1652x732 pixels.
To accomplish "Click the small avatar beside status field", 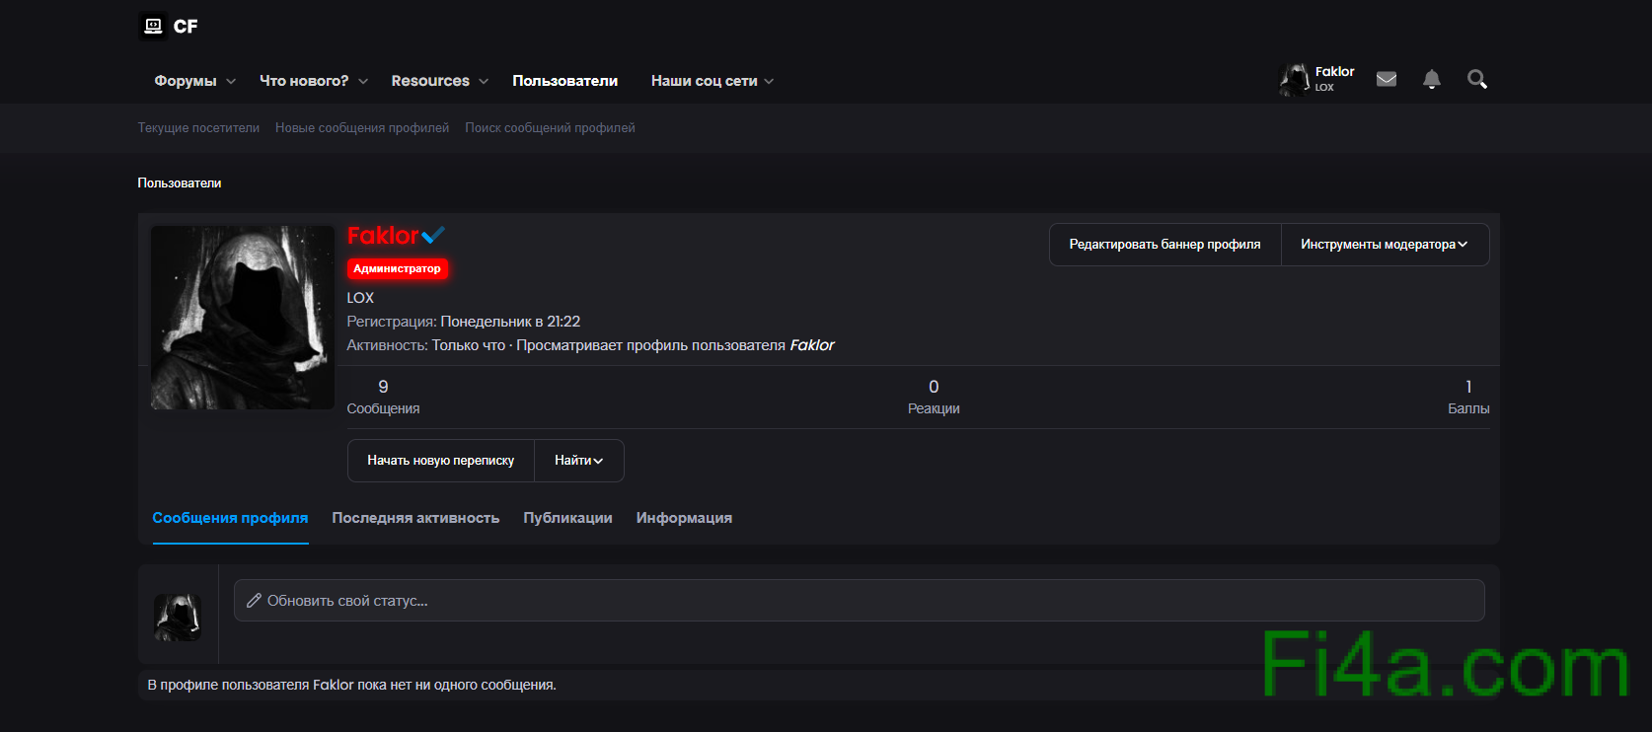I will 178,618.
